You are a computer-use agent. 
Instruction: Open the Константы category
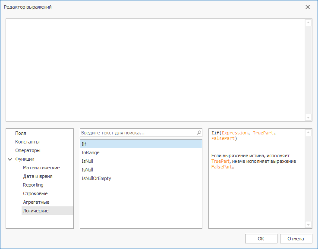[x=27, y=142]
